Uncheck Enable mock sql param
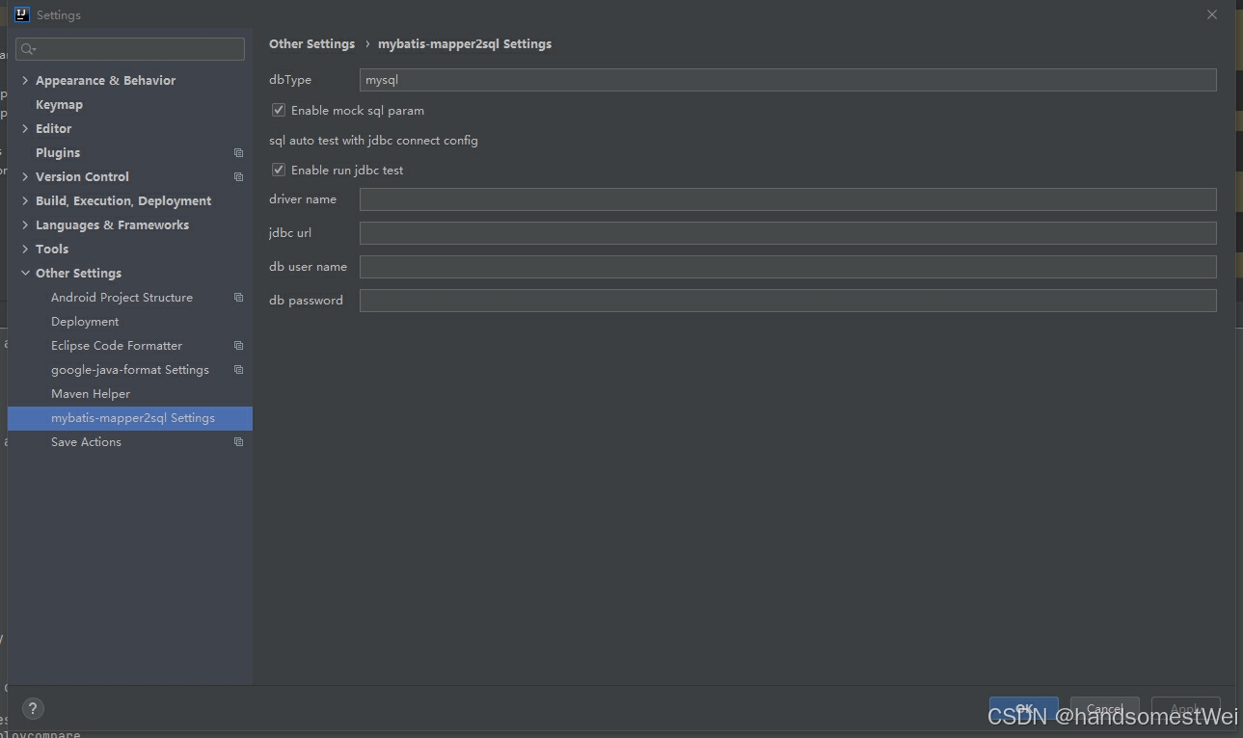This screenshot has width=1243, height=738. pos(278,110)
